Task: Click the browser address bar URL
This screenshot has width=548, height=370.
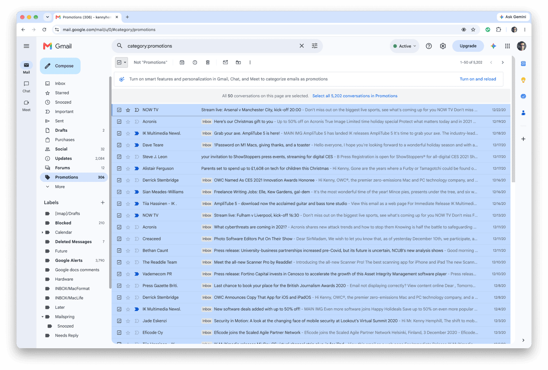Action: [x=109, y=30]
